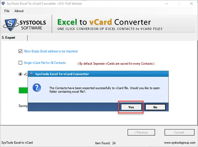Screen dimensions: 198x147
Task: Click Yes to open the folder
Action: (x=131, y=107)
